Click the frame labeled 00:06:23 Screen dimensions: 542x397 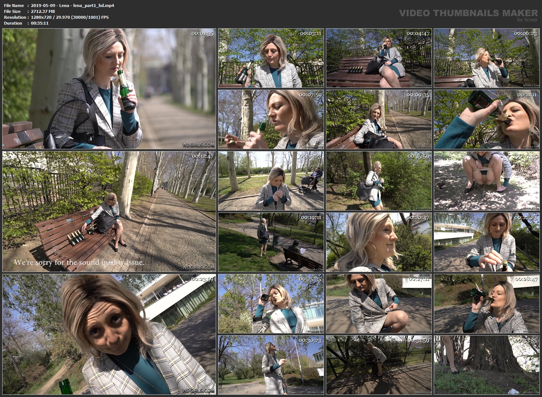486,58
